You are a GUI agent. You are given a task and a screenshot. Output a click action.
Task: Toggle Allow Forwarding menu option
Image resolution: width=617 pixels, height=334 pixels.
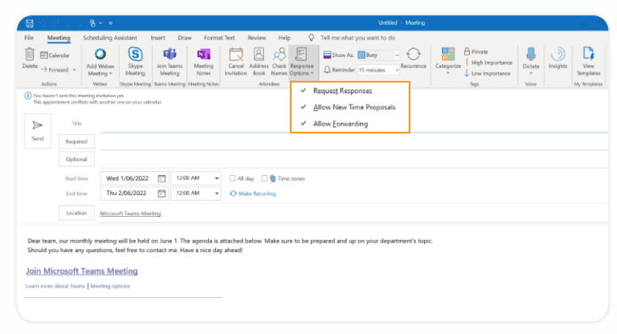pos(350,124)
